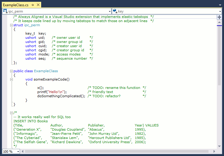Click the horizontal scrollbar right arrow
Image resolution: width=224 pixels, height=156 pixels.
click(214, 151)
